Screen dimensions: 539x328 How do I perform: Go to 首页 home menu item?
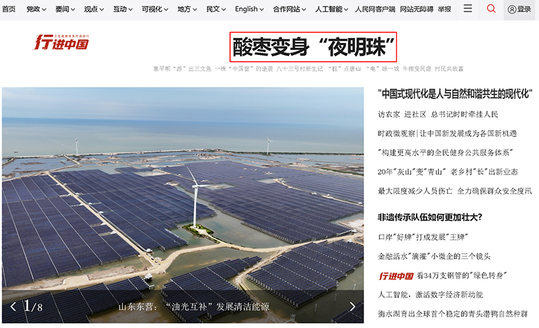[x=9, y=9]
